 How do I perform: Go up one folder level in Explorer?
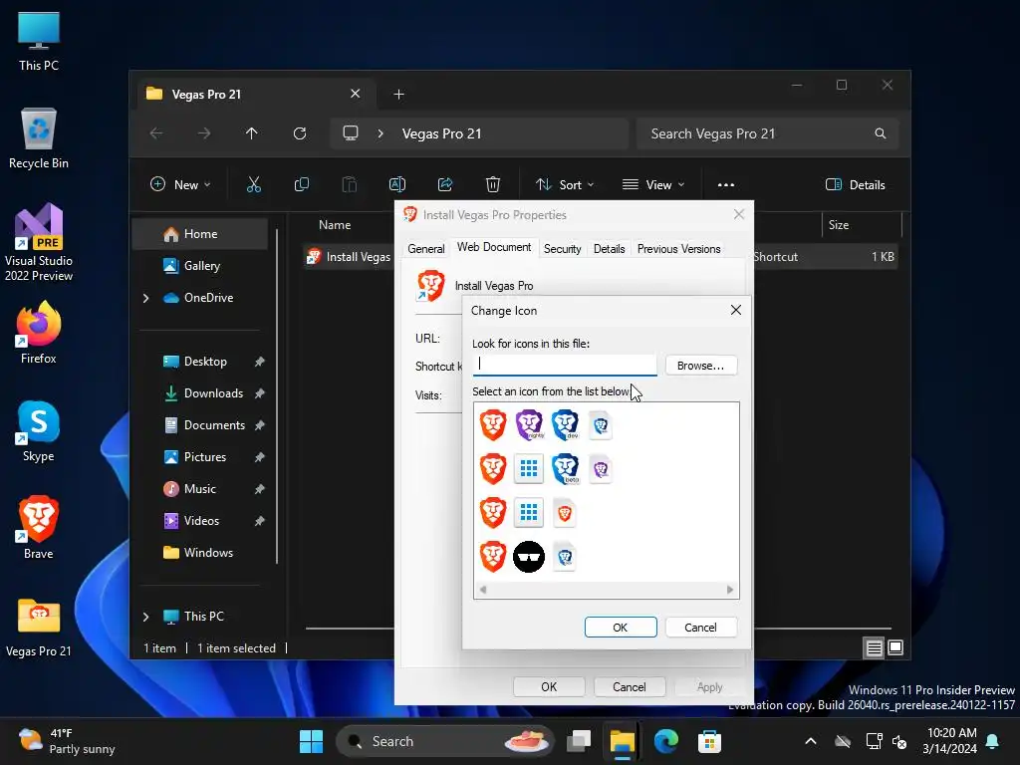tap(252, 133)
